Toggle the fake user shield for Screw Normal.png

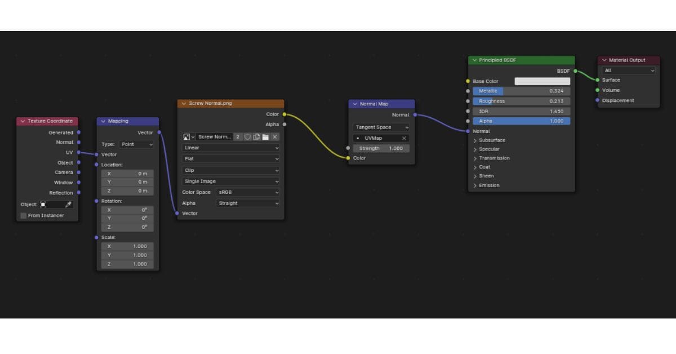248,136
